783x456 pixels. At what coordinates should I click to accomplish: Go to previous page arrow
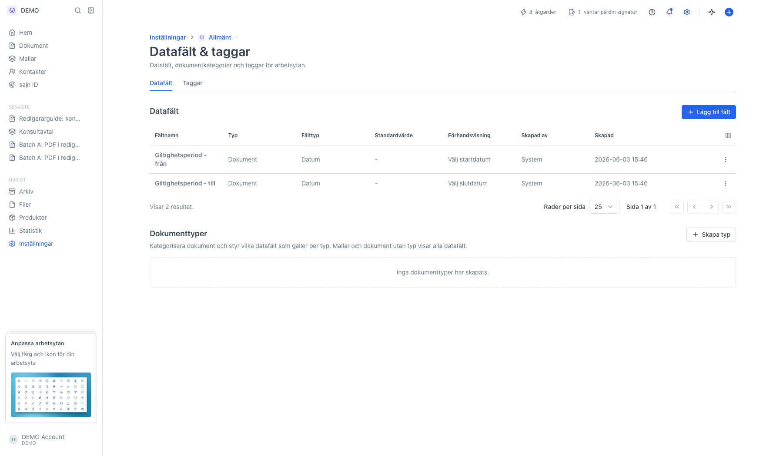[694, 207]
